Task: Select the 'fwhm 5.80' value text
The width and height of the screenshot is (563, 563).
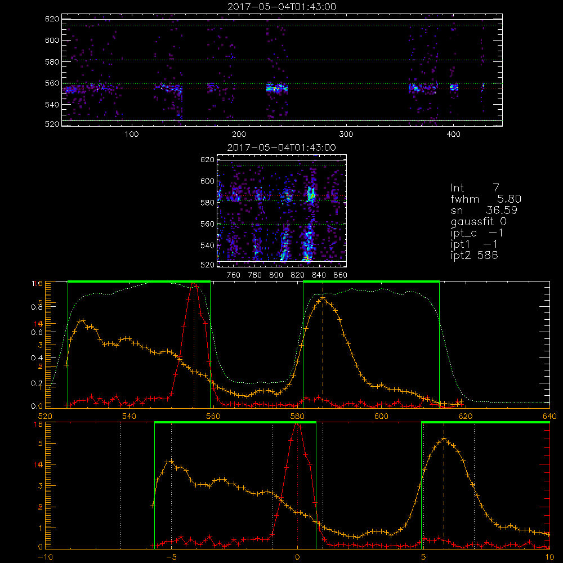Action: (486, 199)
